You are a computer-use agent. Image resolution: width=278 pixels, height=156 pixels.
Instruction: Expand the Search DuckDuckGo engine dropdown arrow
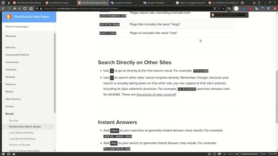(246, 15)
